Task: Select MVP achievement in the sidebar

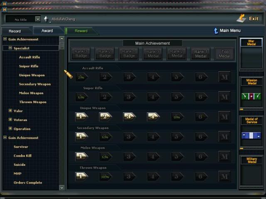Action: point(18,174)
